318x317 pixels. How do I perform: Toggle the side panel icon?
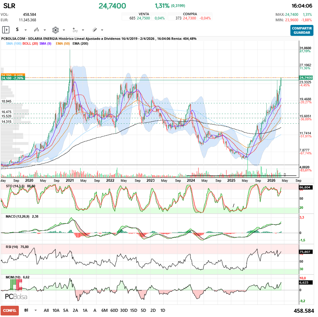click(6, 30)
